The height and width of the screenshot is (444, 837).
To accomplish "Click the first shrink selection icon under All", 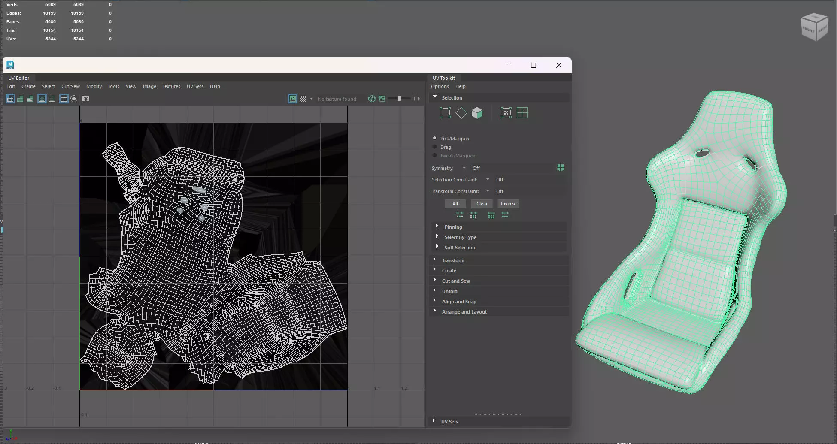I will tap(460, 215).
